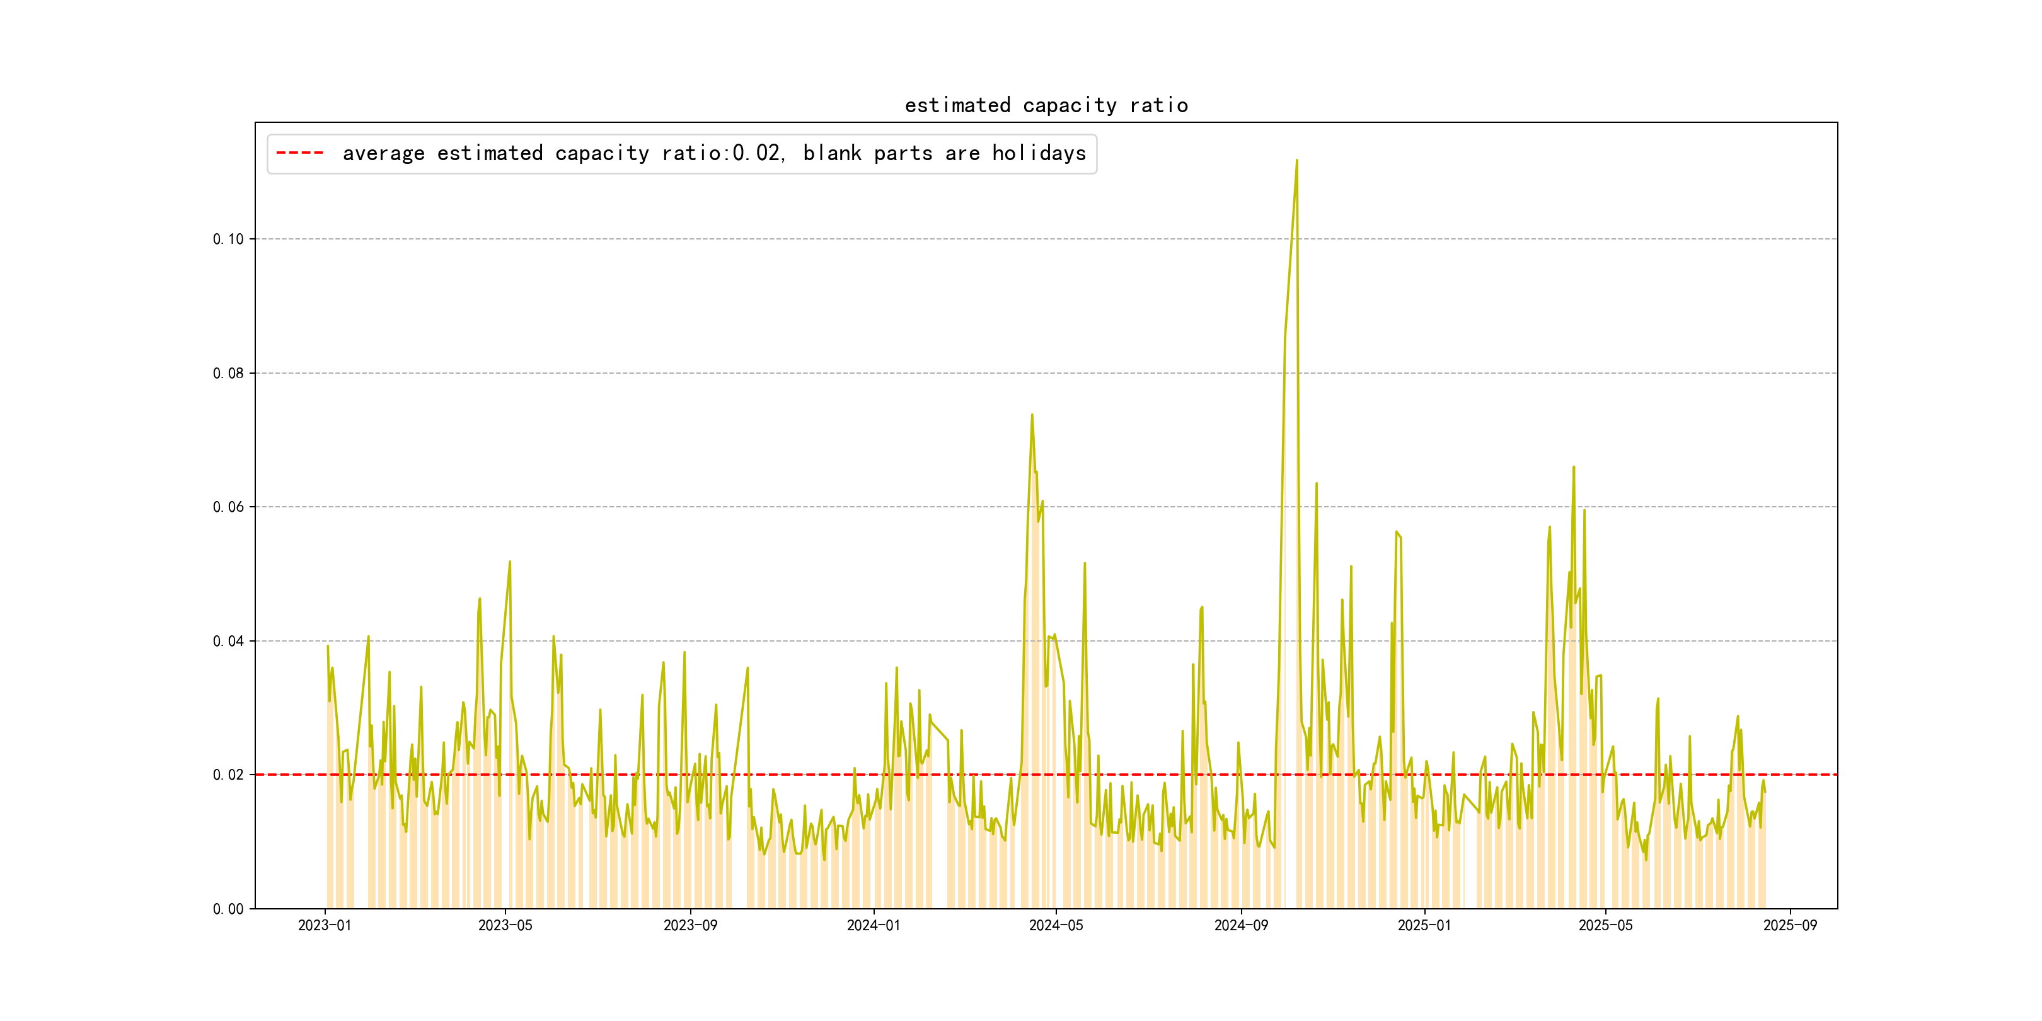Select the 2024-01 x-axis date label
The height and width of the screenshot is (1021, 2042).
click(874, 926)
